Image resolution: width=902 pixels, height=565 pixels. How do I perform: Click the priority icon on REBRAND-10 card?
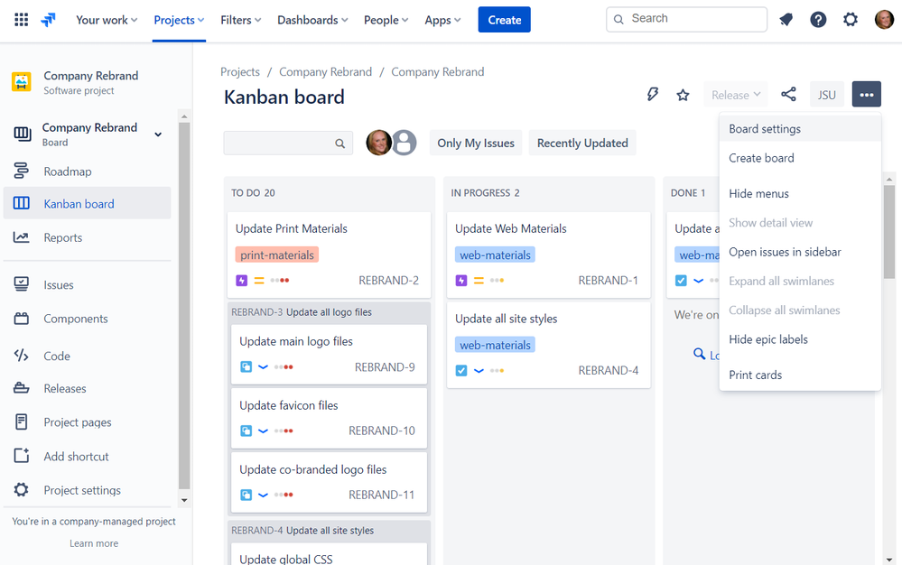[263, 431]
